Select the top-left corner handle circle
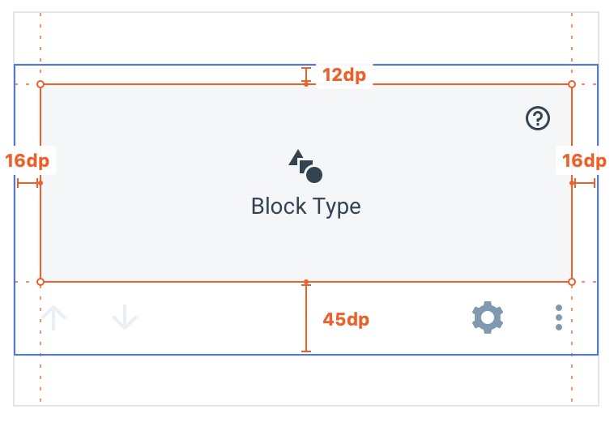This screenshot has width=614, height=426. click(41, 84)
